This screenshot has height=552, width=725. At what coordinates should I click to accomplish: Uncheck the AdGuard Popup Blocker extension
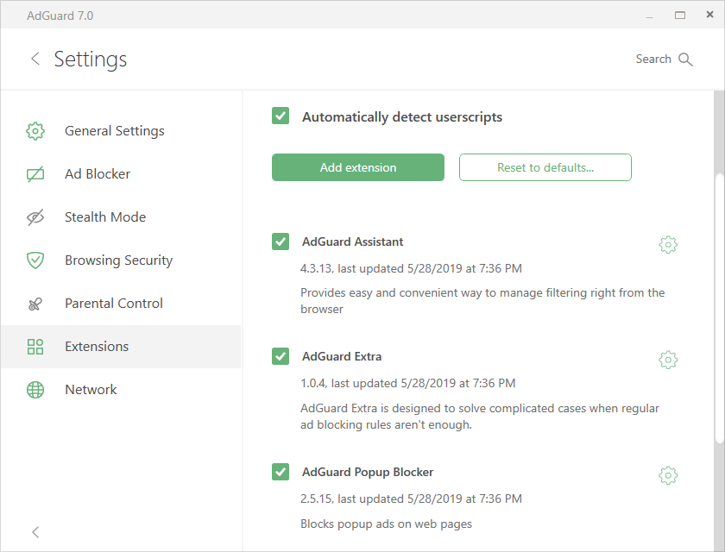pos(281,472)
